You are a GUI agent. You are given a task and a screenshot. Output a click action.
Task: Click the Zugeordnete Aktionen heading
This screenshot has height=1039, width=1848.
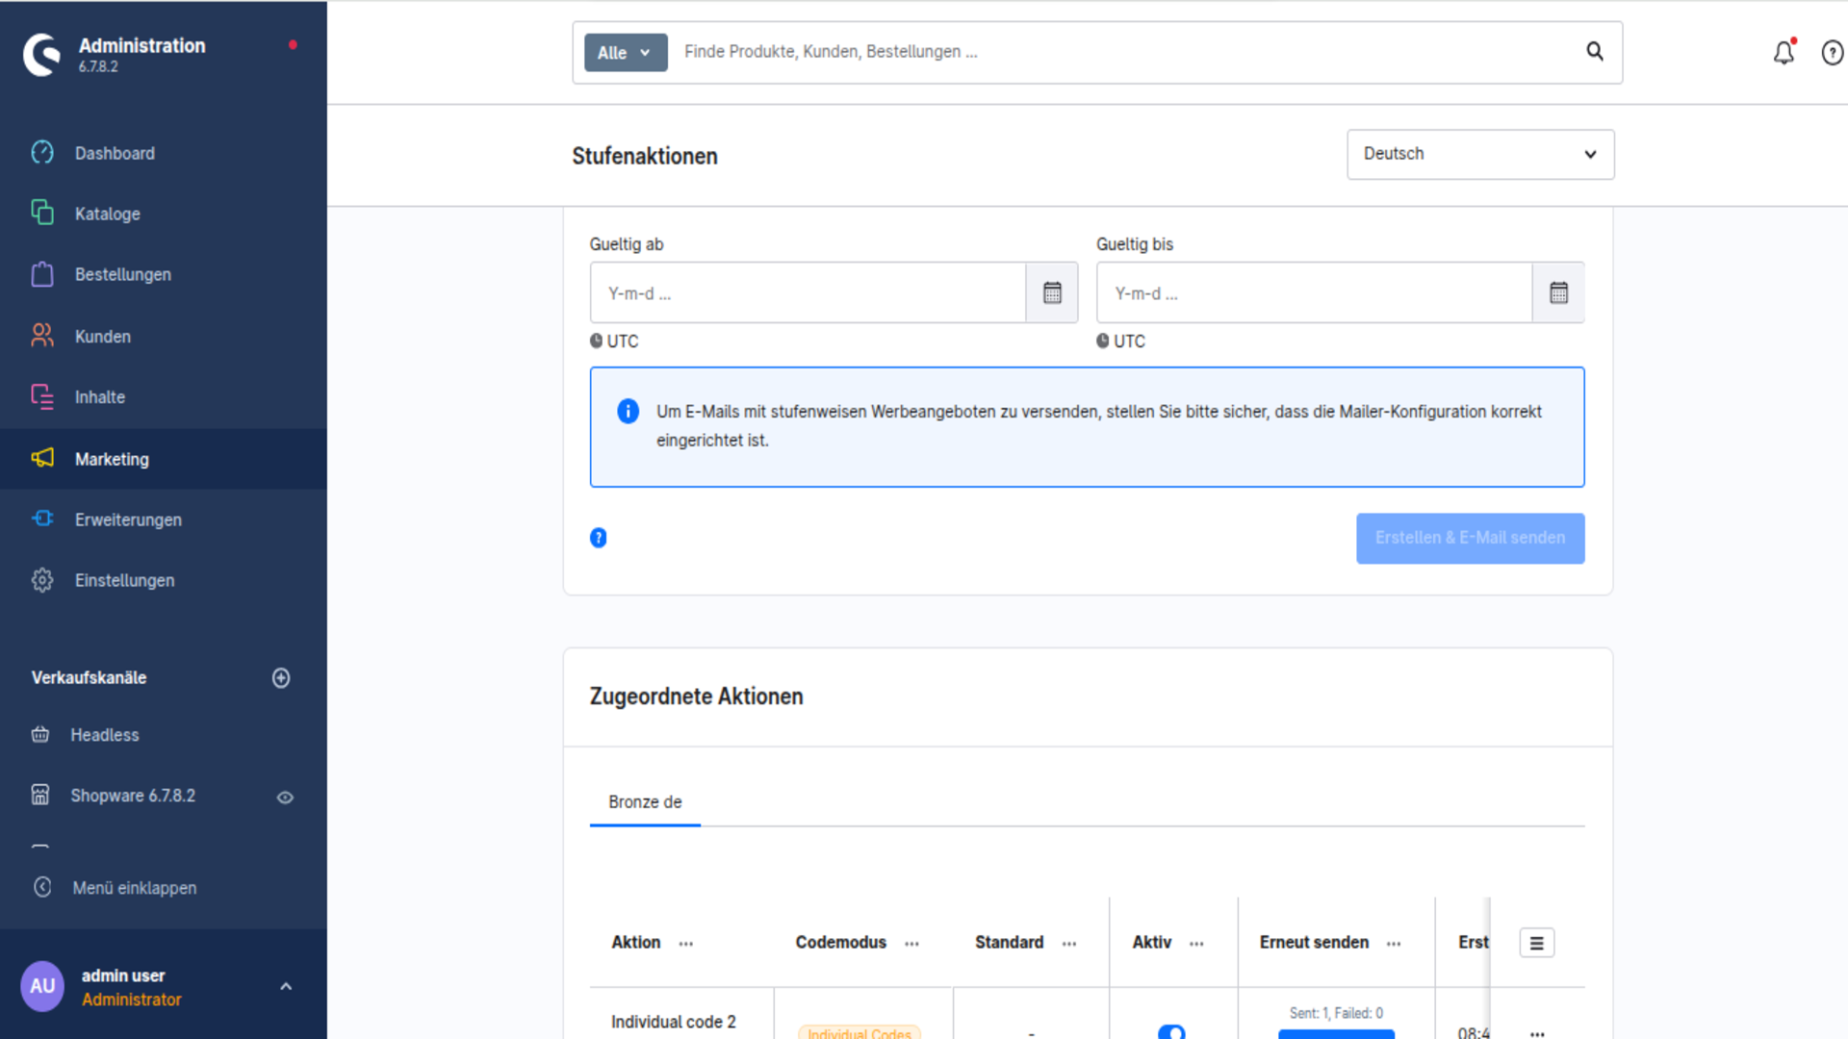click(x=696, y=697)
